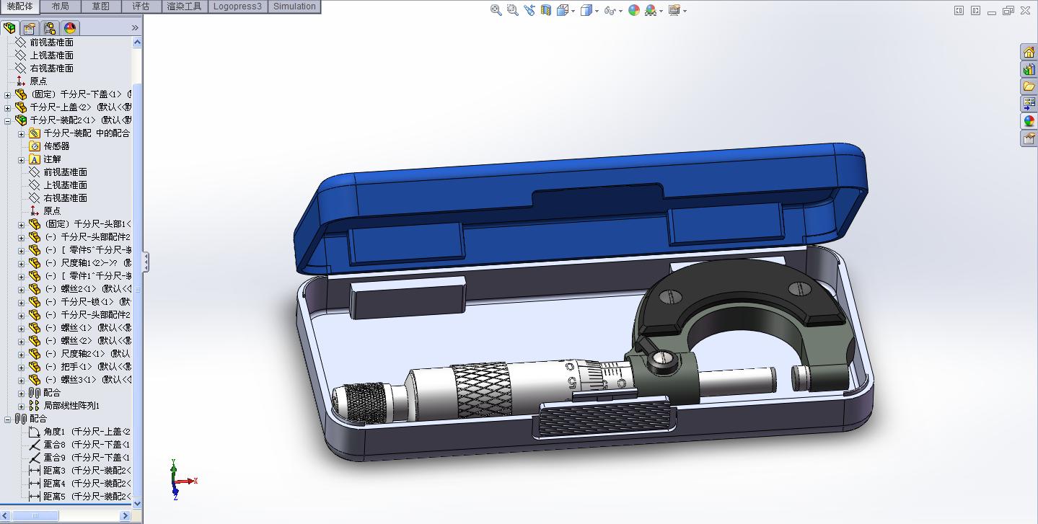Open the Apply Scene dropdown arrow
Screen dimensions: 1038x524
click(661, 11)
